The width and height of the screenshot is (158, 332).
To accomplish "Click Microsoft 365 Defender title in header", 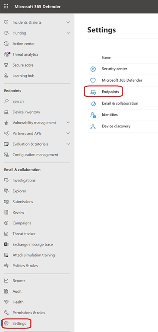I will pos(38,7).
